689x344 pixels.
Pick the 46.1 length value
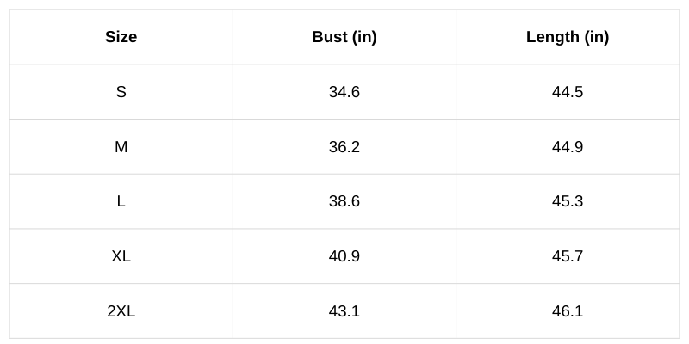pos(568,311)
